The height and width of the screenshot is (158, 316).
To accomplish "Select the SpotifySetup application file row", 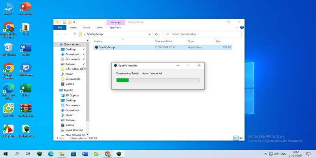I will tap(163, 47).
